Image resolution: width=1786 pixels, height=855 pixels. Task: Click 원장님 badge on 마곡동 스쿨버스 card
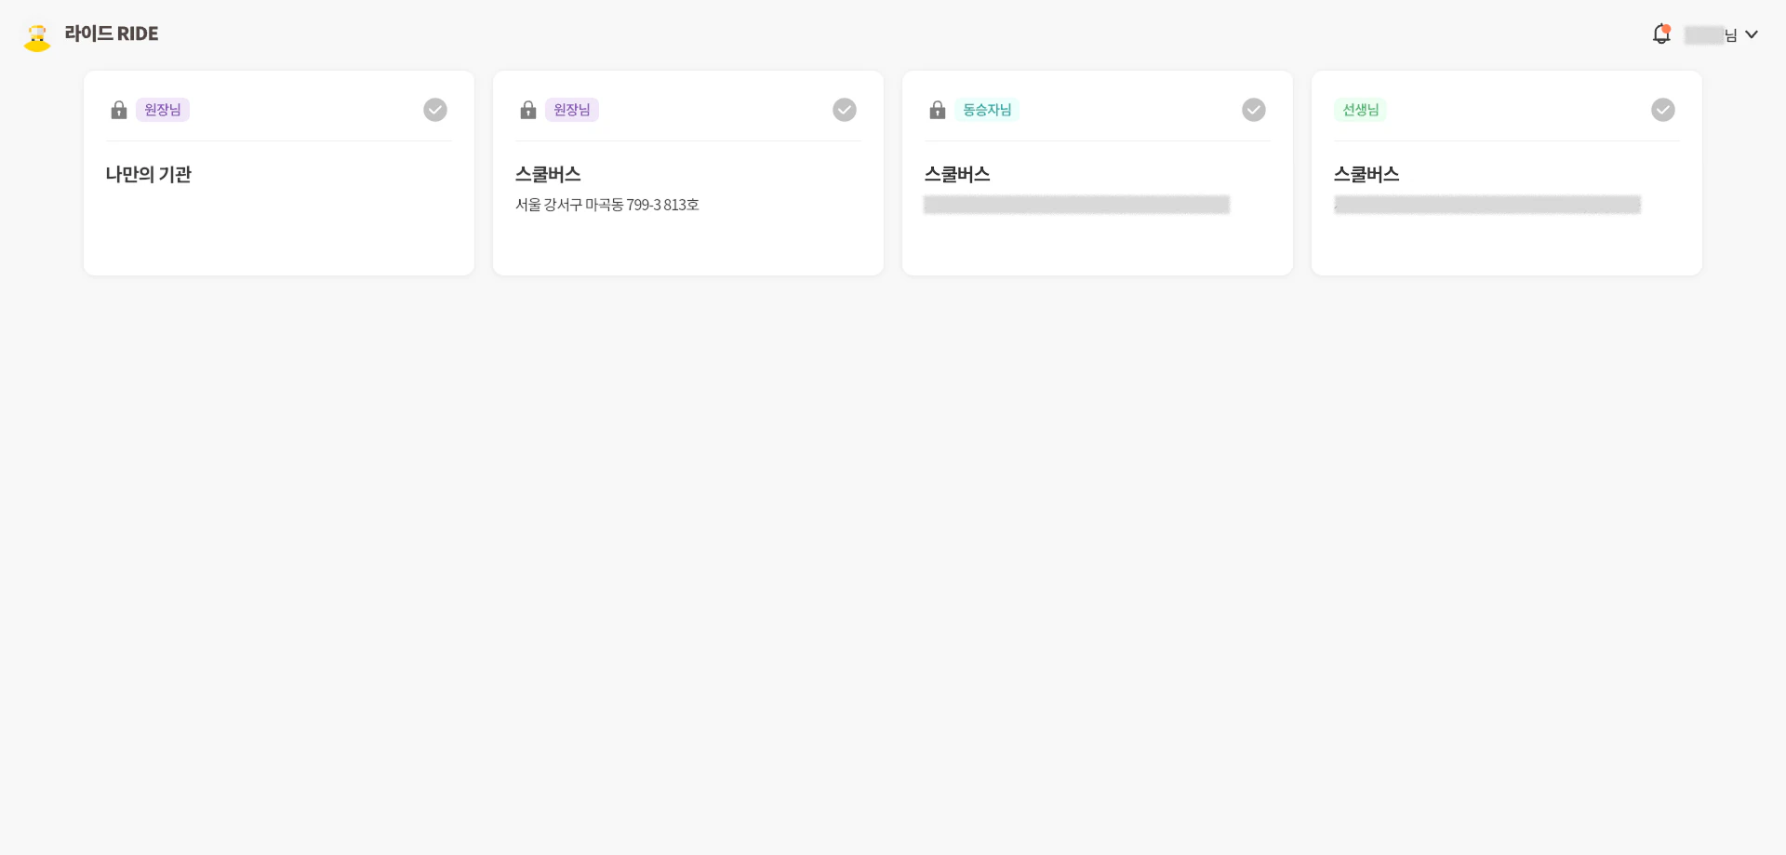[x=572, y=110]
